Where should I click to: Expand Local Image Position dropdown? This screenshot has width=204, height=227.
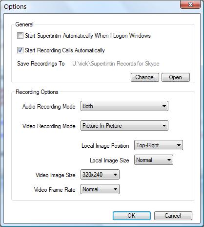click(x=159, y=145)
